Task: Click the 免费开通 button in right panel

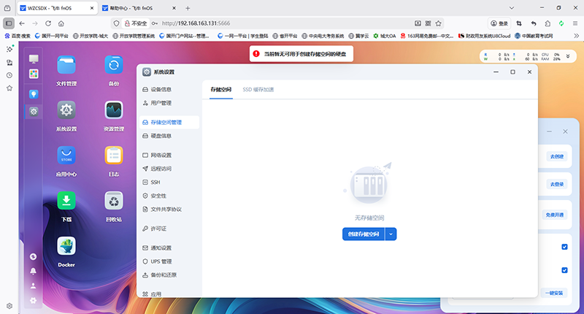Action: 555,215
